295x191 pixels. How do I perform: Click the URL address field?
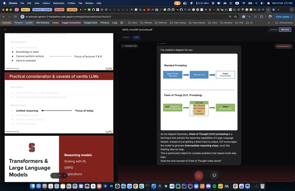pos(123,17)
